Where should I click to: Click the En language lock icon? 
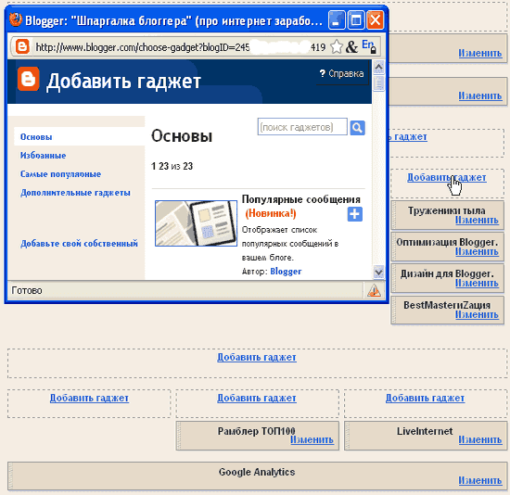(x=369, y=46)
